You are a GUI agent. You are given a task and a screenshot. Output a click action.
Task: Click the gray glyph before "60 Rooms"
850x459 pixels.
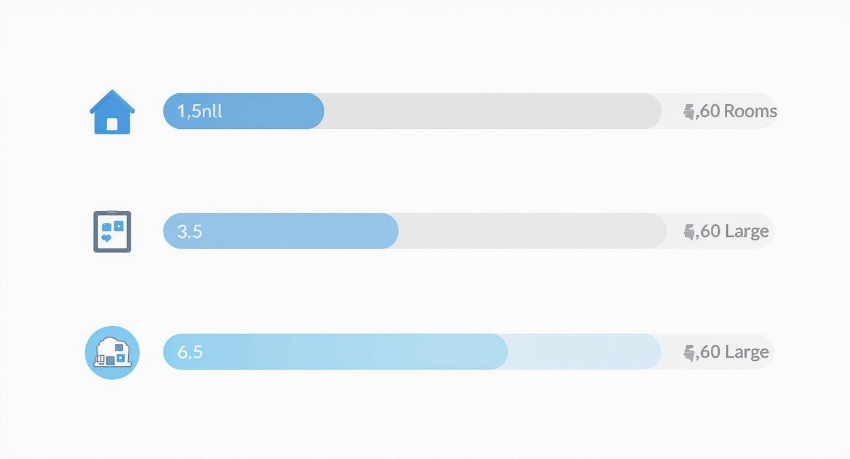pyautogui.click(x=689, y=111)
